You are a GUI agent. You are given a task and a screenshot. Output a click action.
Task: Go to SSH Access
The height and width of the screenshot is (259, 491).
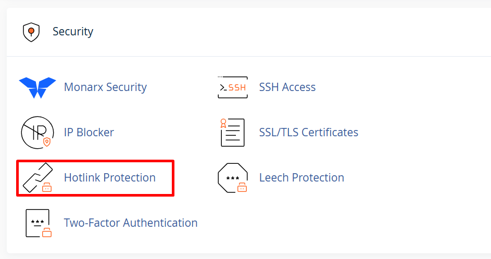click(287, 87)
